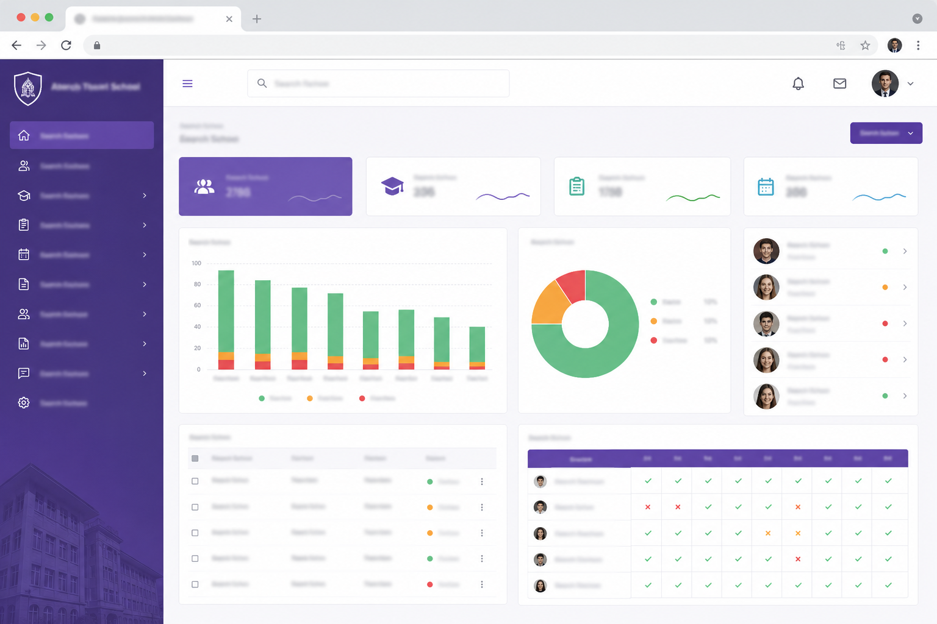
Task: Open the three-dot menu on last table row
Action: (482, 584)
